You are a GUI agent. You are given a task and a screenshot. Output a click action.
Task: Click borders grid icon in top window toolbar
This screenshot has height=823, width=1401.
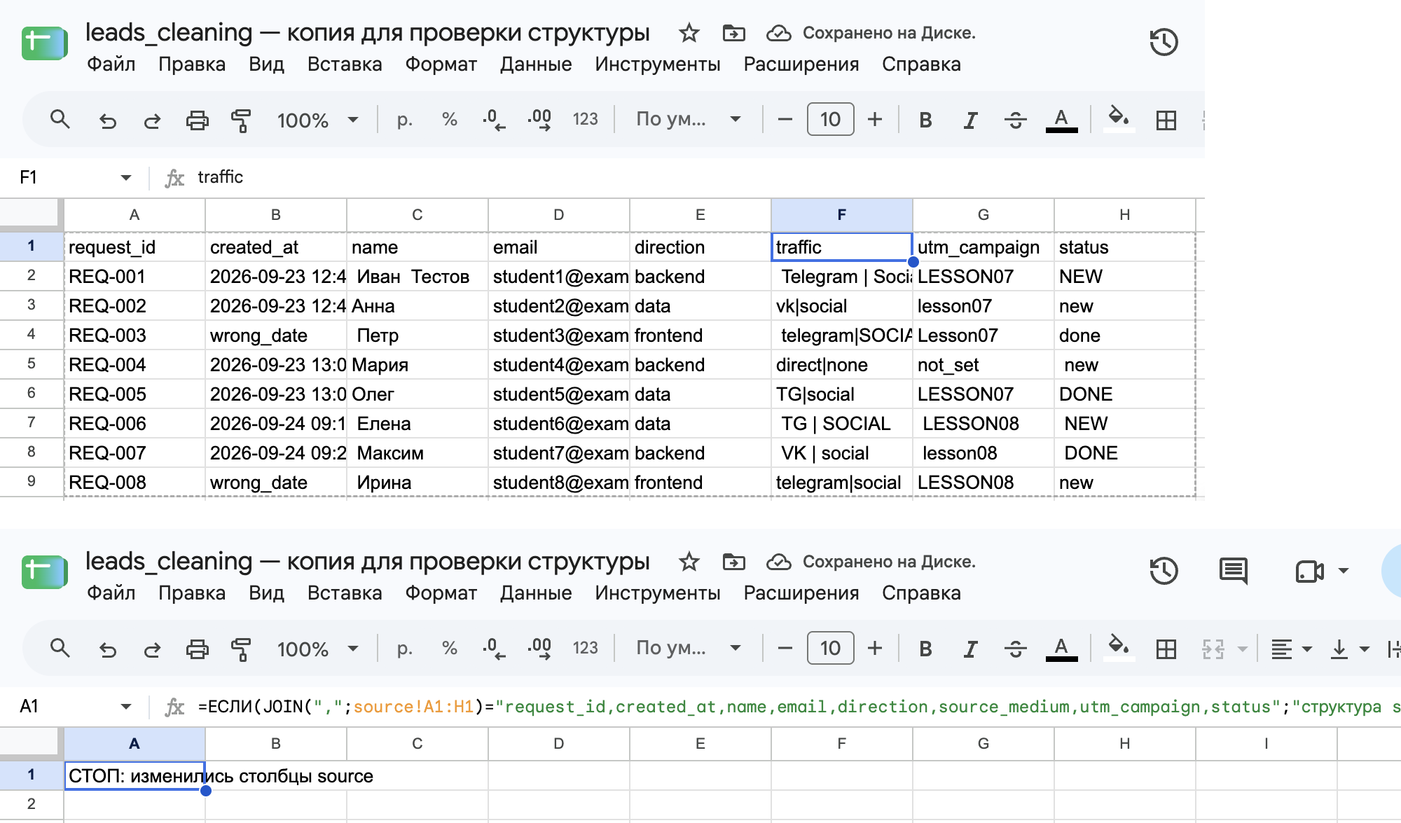pyautogui.click(x=1166, y=120)
